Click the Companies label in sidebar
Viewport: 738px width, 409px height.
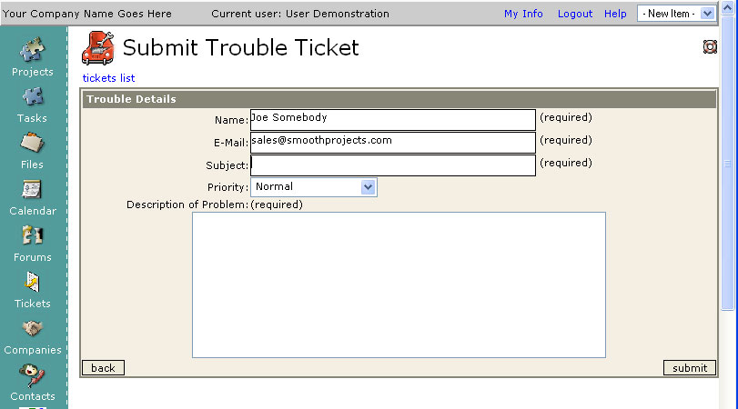tap(33, 350)
